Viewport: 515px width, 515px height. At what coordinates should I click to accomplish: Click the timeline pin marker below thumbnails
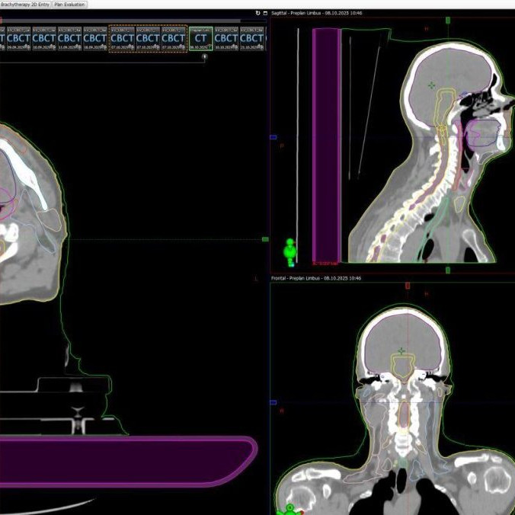click(x=204, y=56)
